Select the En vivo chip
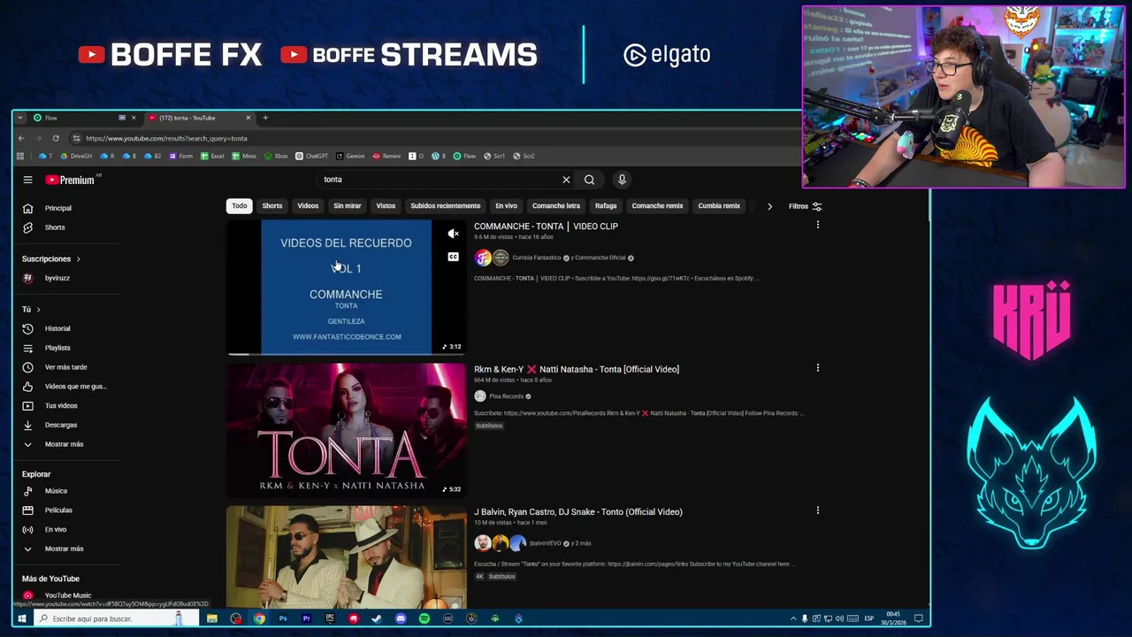This screenshot has height=637, width=1132. [506, 206]
